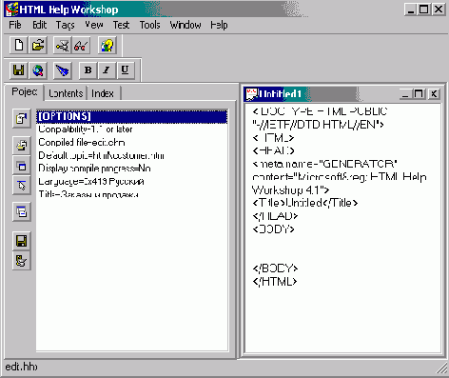Click the <Title>Untitled</Title> line
The width and height of the screenshot is (449, 378).
coord(305,203)
